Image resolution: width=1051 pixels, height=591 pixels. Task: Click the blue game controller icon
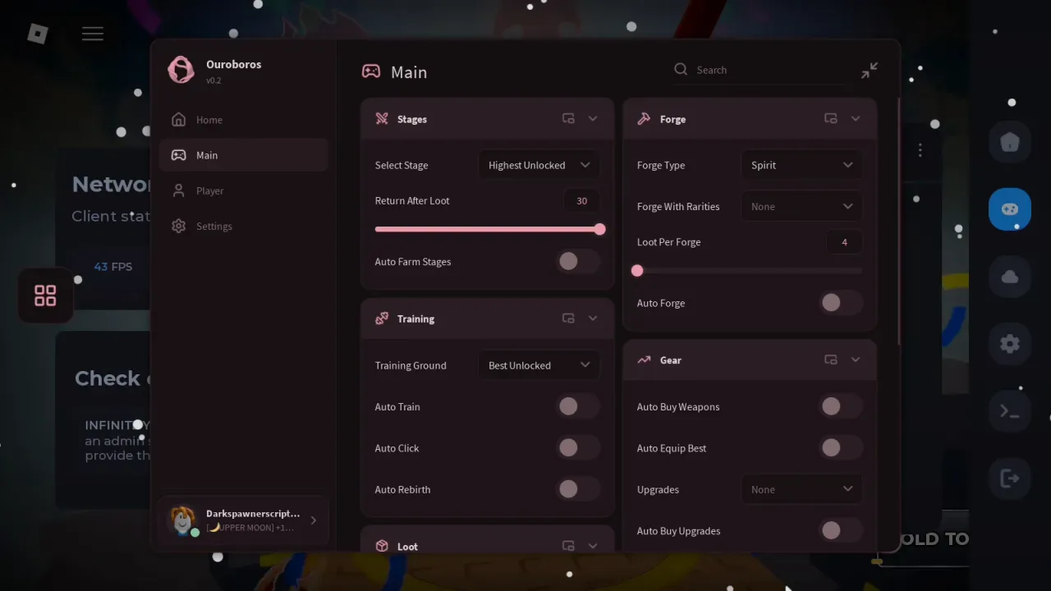(x=1010, y=209)
